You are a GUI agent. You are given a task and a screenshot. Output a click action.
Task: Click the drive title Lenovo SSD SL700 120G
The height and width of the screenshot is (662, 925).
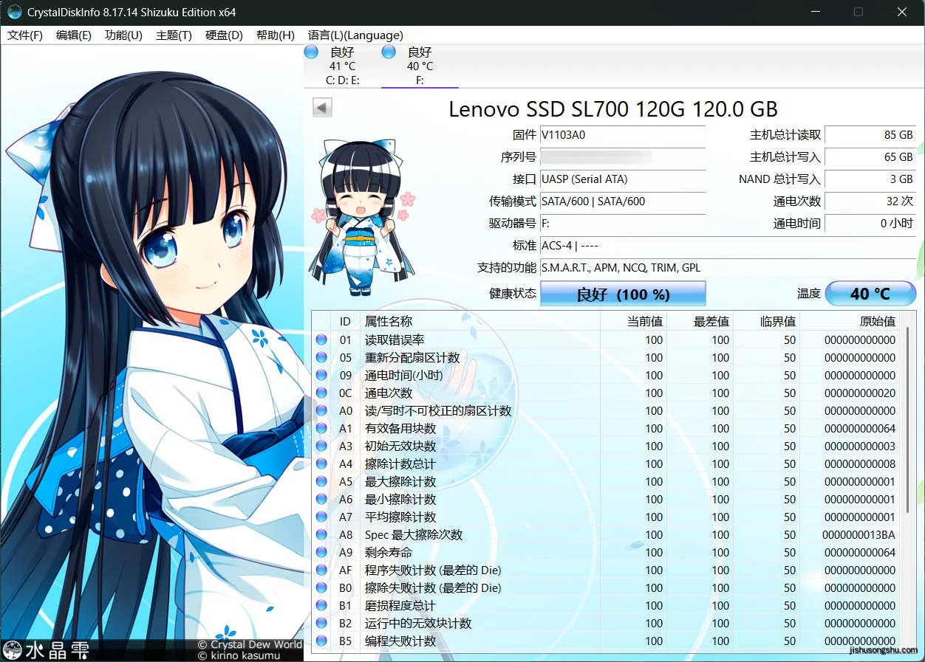(613, 109)
